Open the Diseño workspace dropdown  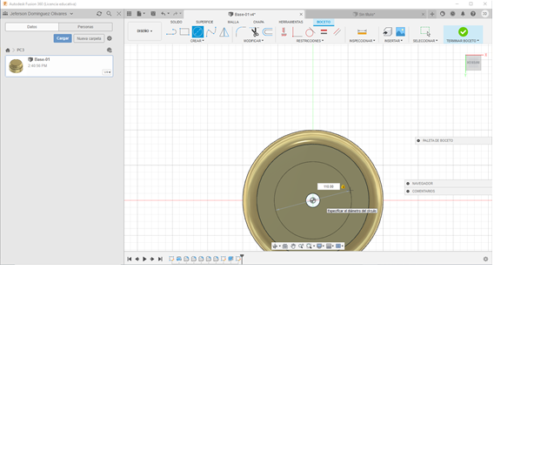pos(144,31)
